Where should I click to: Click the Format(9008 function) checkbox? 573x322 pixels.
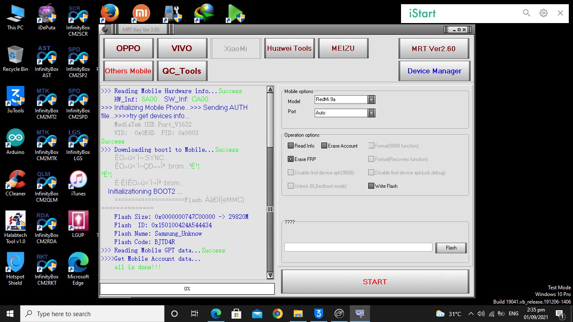tap(371, 146)
